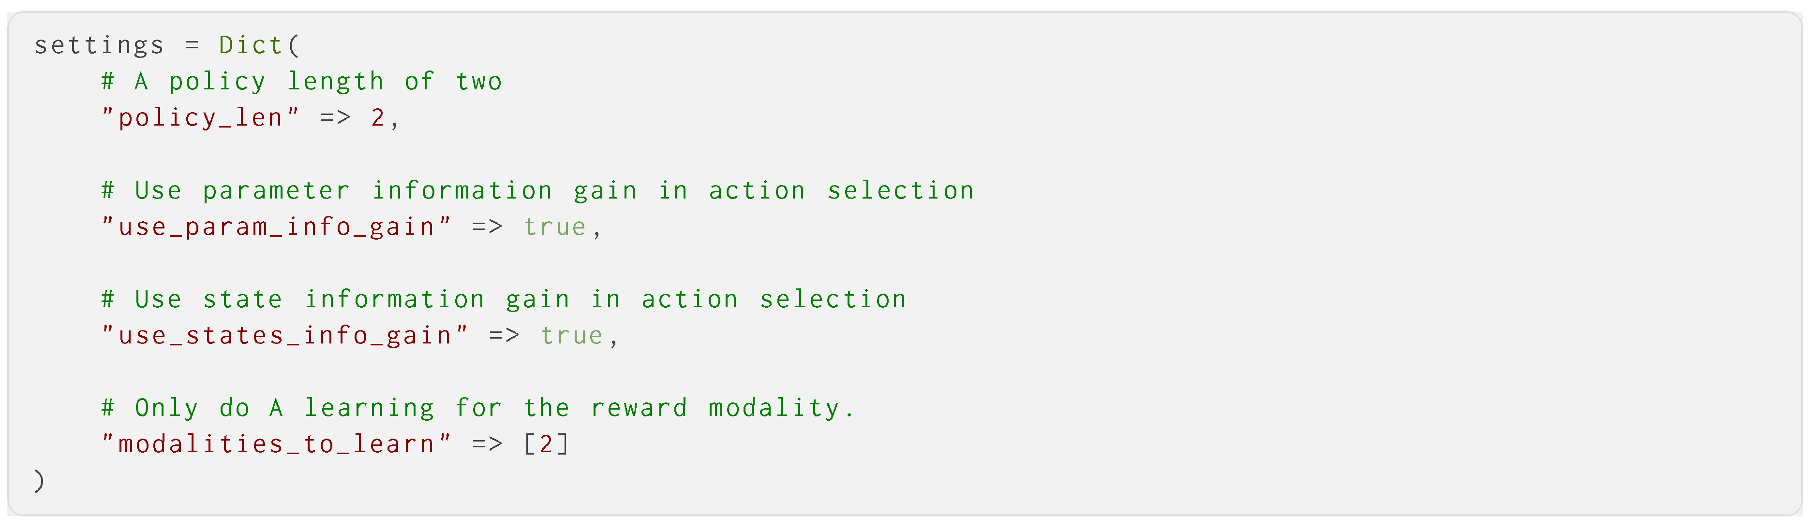Click the state information gain comment line
Viewport: 1816px width, 528px height.
[x=504, y=299]
